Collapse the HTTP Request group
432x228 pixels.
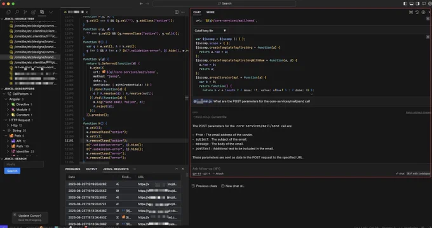point(6,120)
